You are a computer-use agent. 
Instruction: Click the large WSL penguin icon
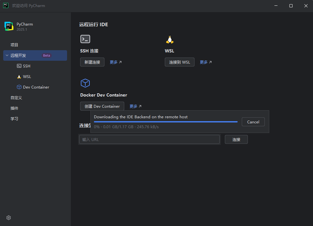[170, 40]
